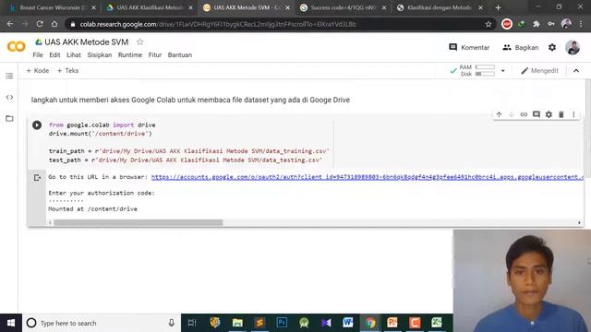The image size is (591, 332).
Task: Add a new code cell with + Kode
Action: [38, 71]
